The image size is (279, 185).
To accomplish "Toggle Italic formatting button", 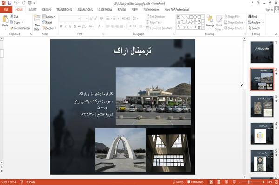I will (66, 26).
